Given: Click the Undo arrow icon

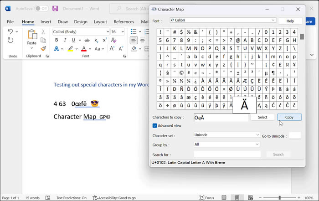Looking at the screenshot, I should point(10,31).
